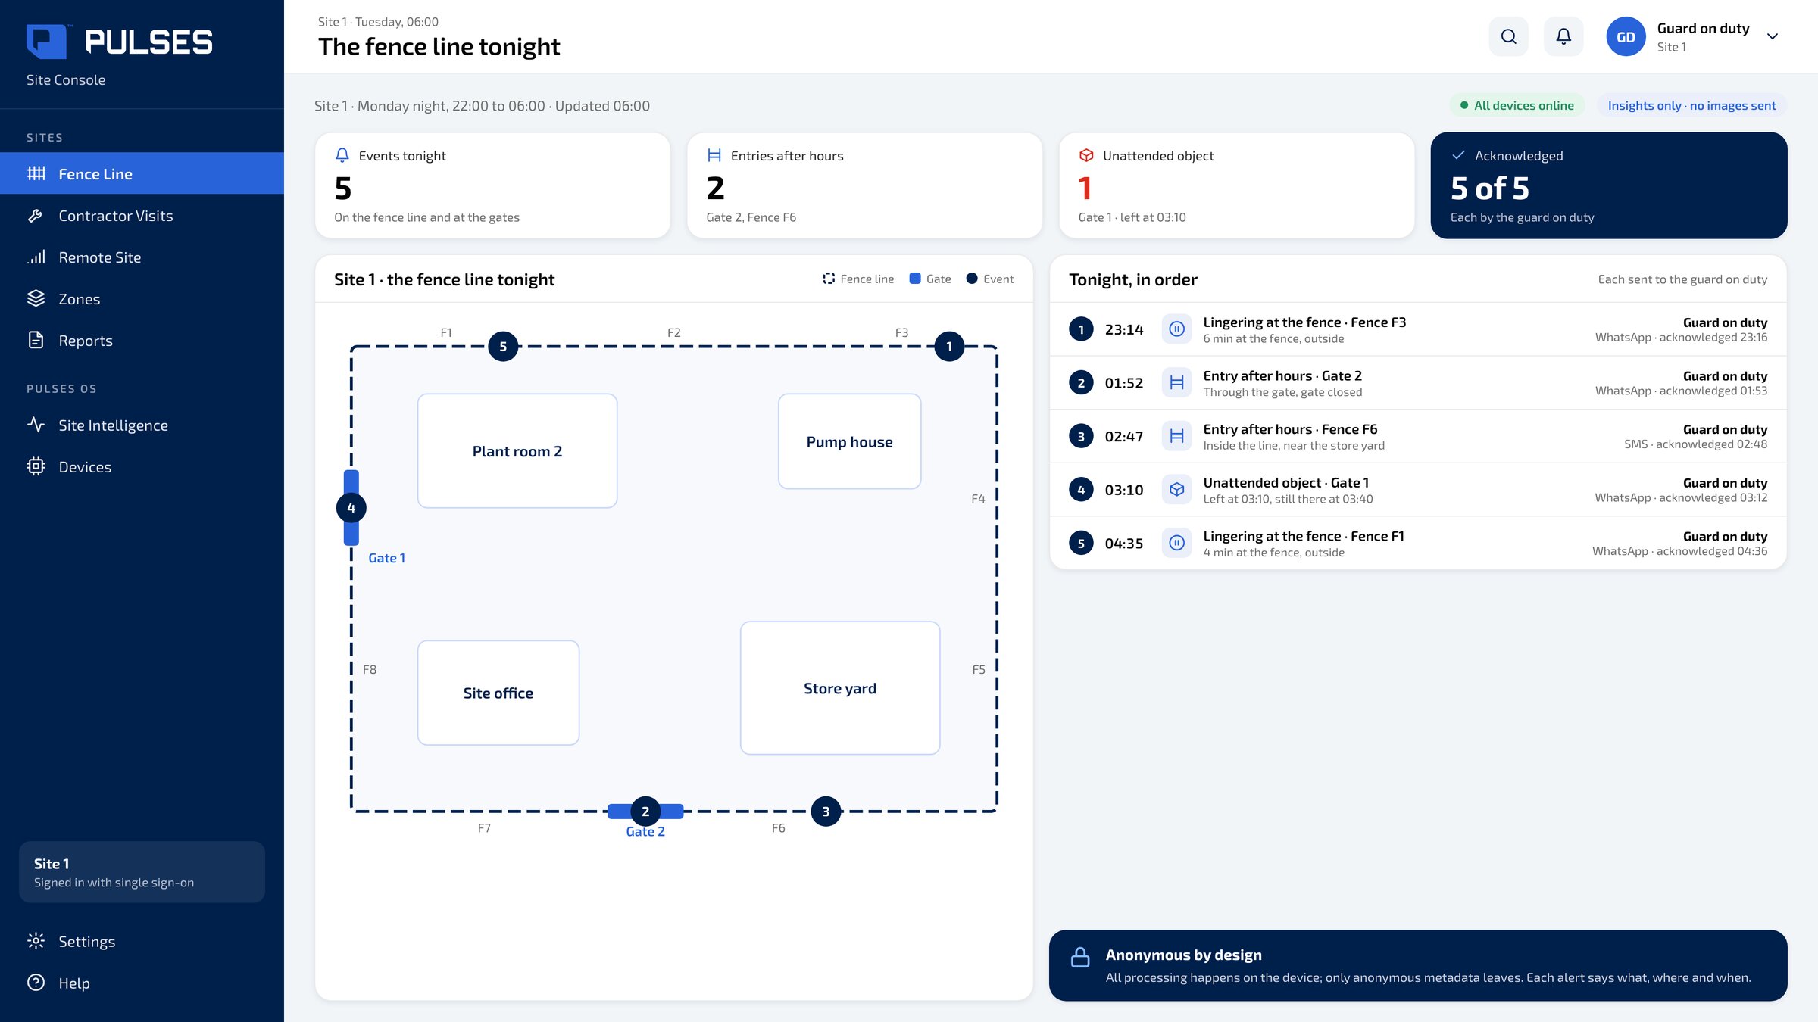The height and width of the screenshot is (1022, 1818).
Task: Click the Insights only no images sent badge
Action: click(x=1691, y=106)
